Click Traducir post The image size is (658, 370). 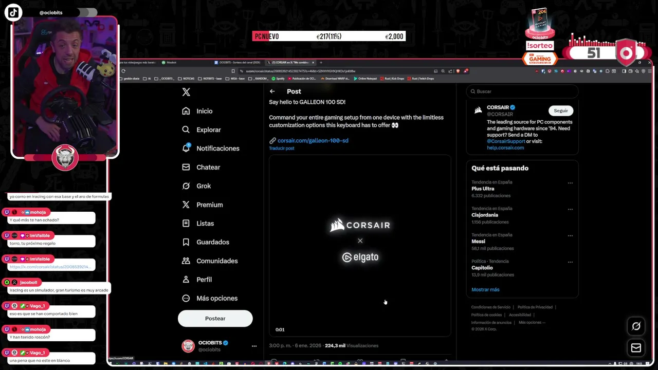282,149
